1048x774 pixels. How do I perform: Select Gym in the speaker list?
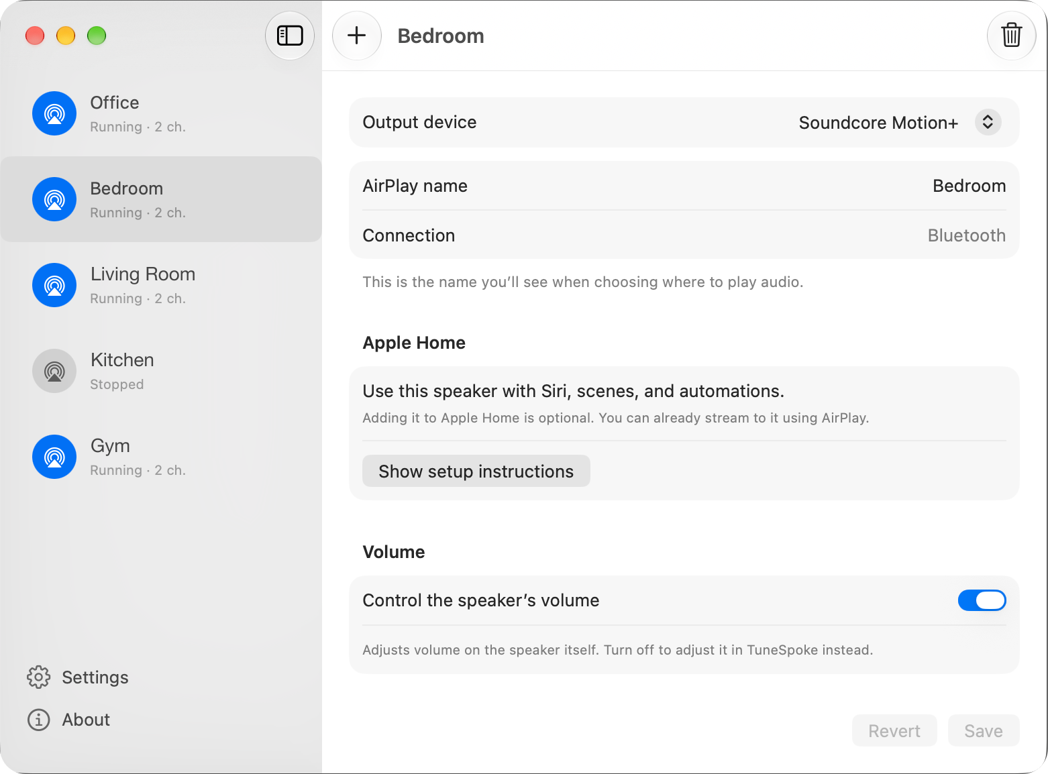coord(161,457)
